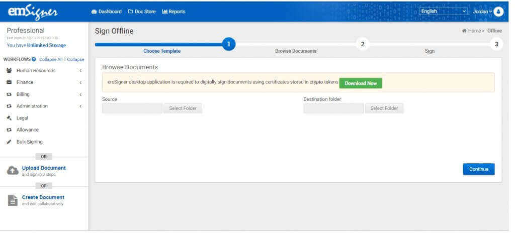Viewport: 515px width, 239px height.
Task: Click the Collapse All link
Action: (51, 59)
